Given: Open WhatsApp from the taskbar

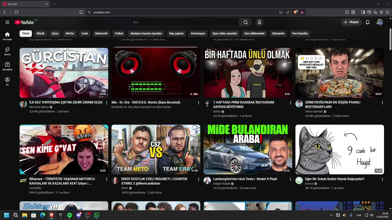Looking at the screenshot, I should [x=97, y=215].
